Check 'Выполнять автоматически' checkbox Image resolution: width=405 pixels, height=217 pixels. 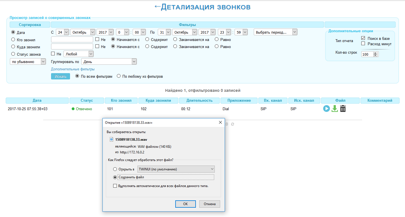click(x=115, y=186)
